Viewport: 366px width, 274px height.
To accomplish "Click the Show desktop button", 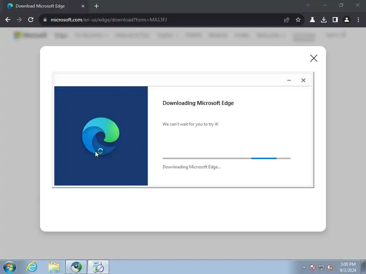I will click(363, 267).
